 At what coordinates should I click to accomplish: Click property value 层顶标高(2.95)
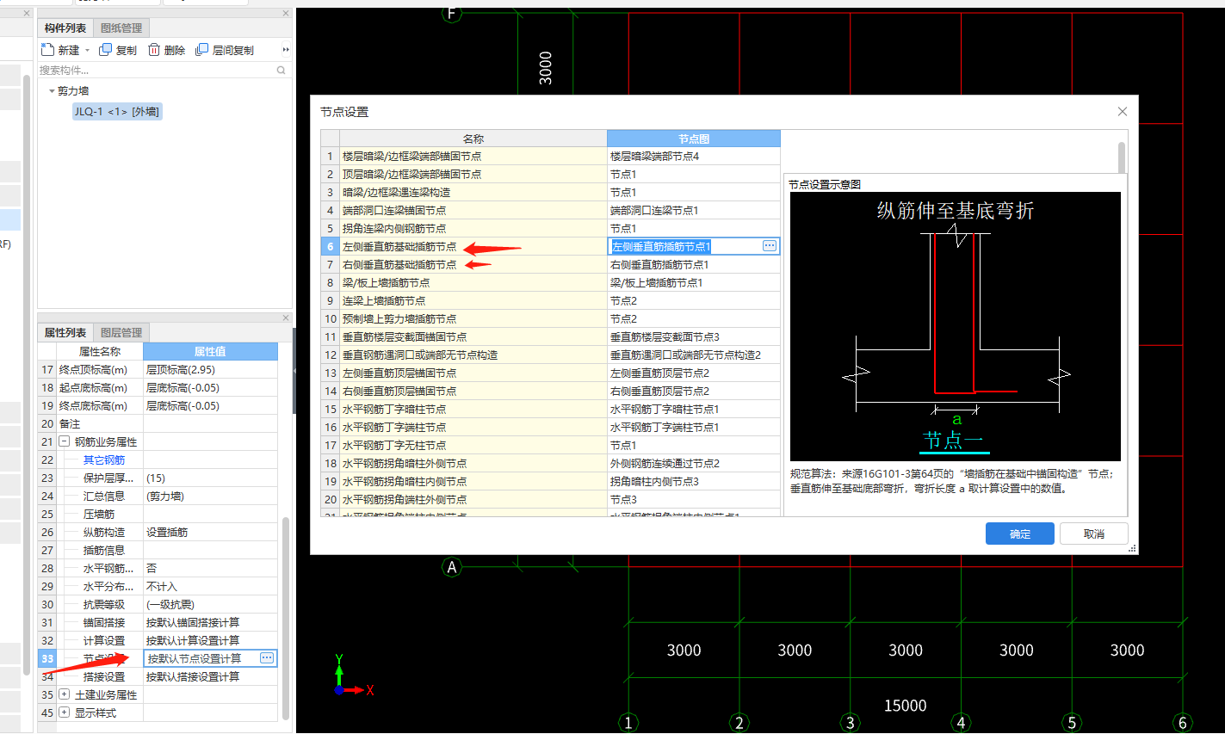click(x=210, y=370)
